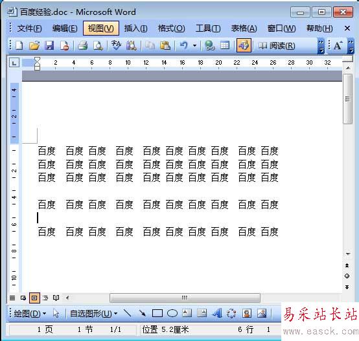Open the Undo history dropdown arrow
Viewport: 359px width, 341px height.
[x=194, y=45]
